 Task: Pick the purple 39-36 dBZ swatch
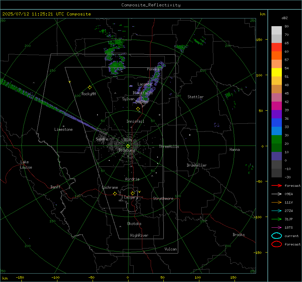276,114
